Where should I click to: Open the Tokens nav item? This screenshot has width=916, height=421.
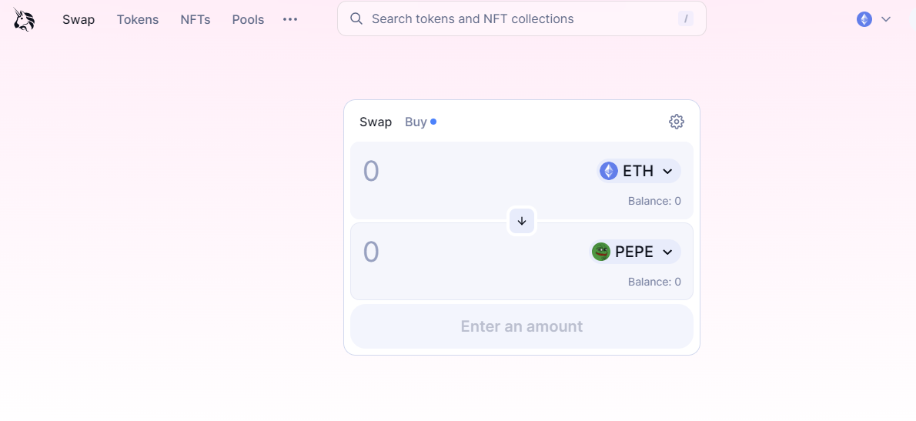138,19
